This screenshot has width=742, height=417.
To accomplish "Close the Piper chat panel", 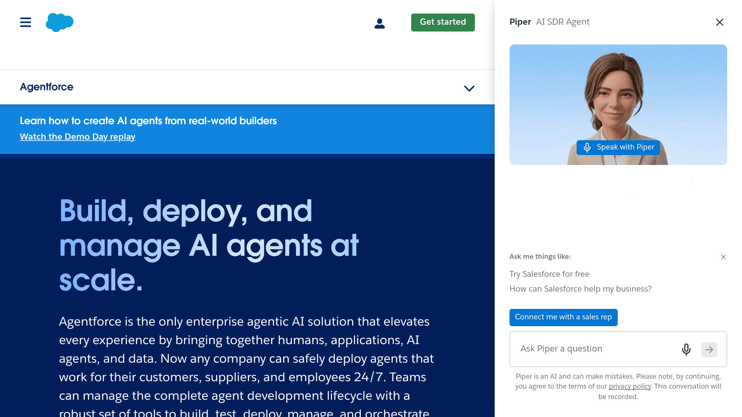I will [720, 22].
